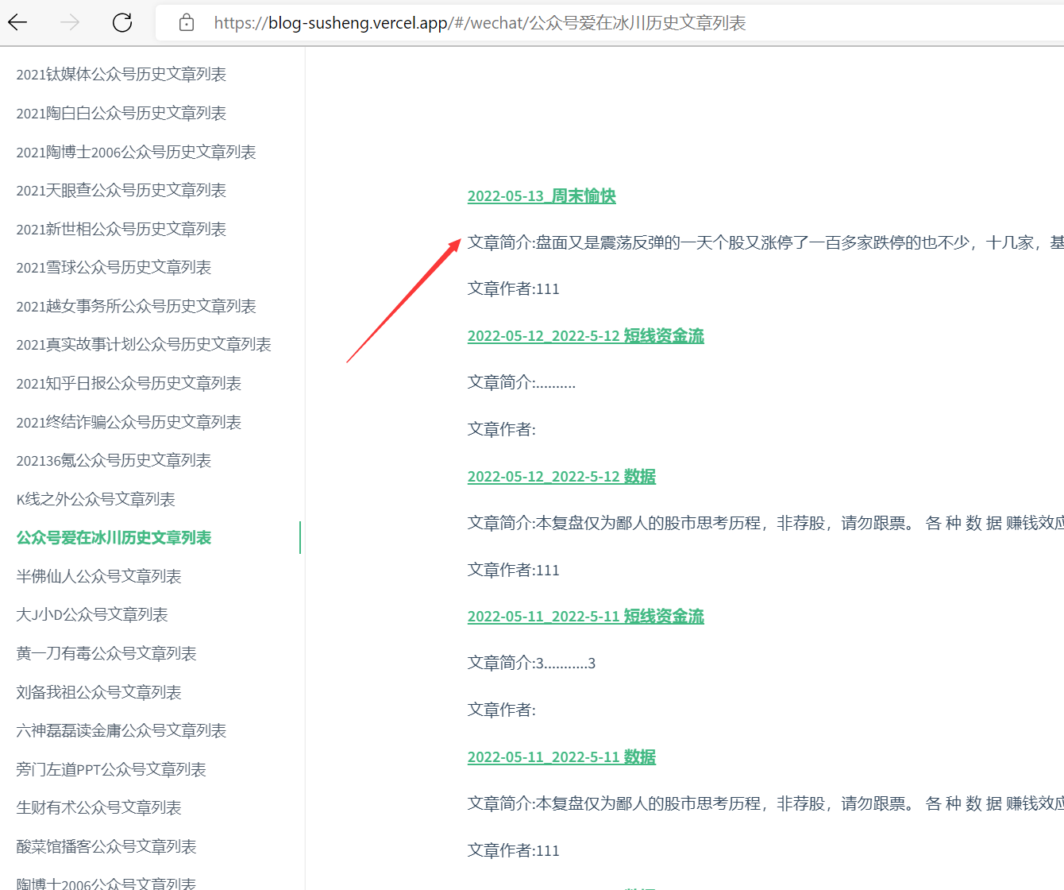Select 酸菜馆播客公众号文章列表 in the sidebar
Image resolution: width=1064 pixels, height=890 pixels.
[106, 846]
